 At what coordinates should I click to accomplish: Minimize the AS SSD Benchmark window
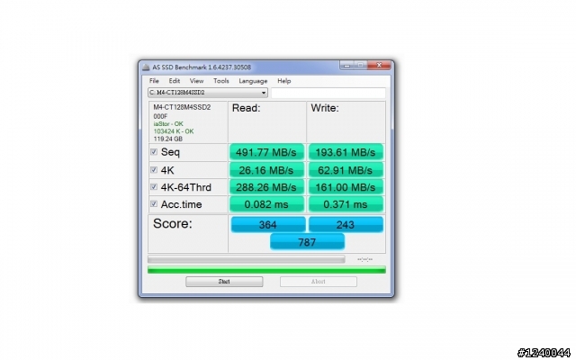point(346,66)
